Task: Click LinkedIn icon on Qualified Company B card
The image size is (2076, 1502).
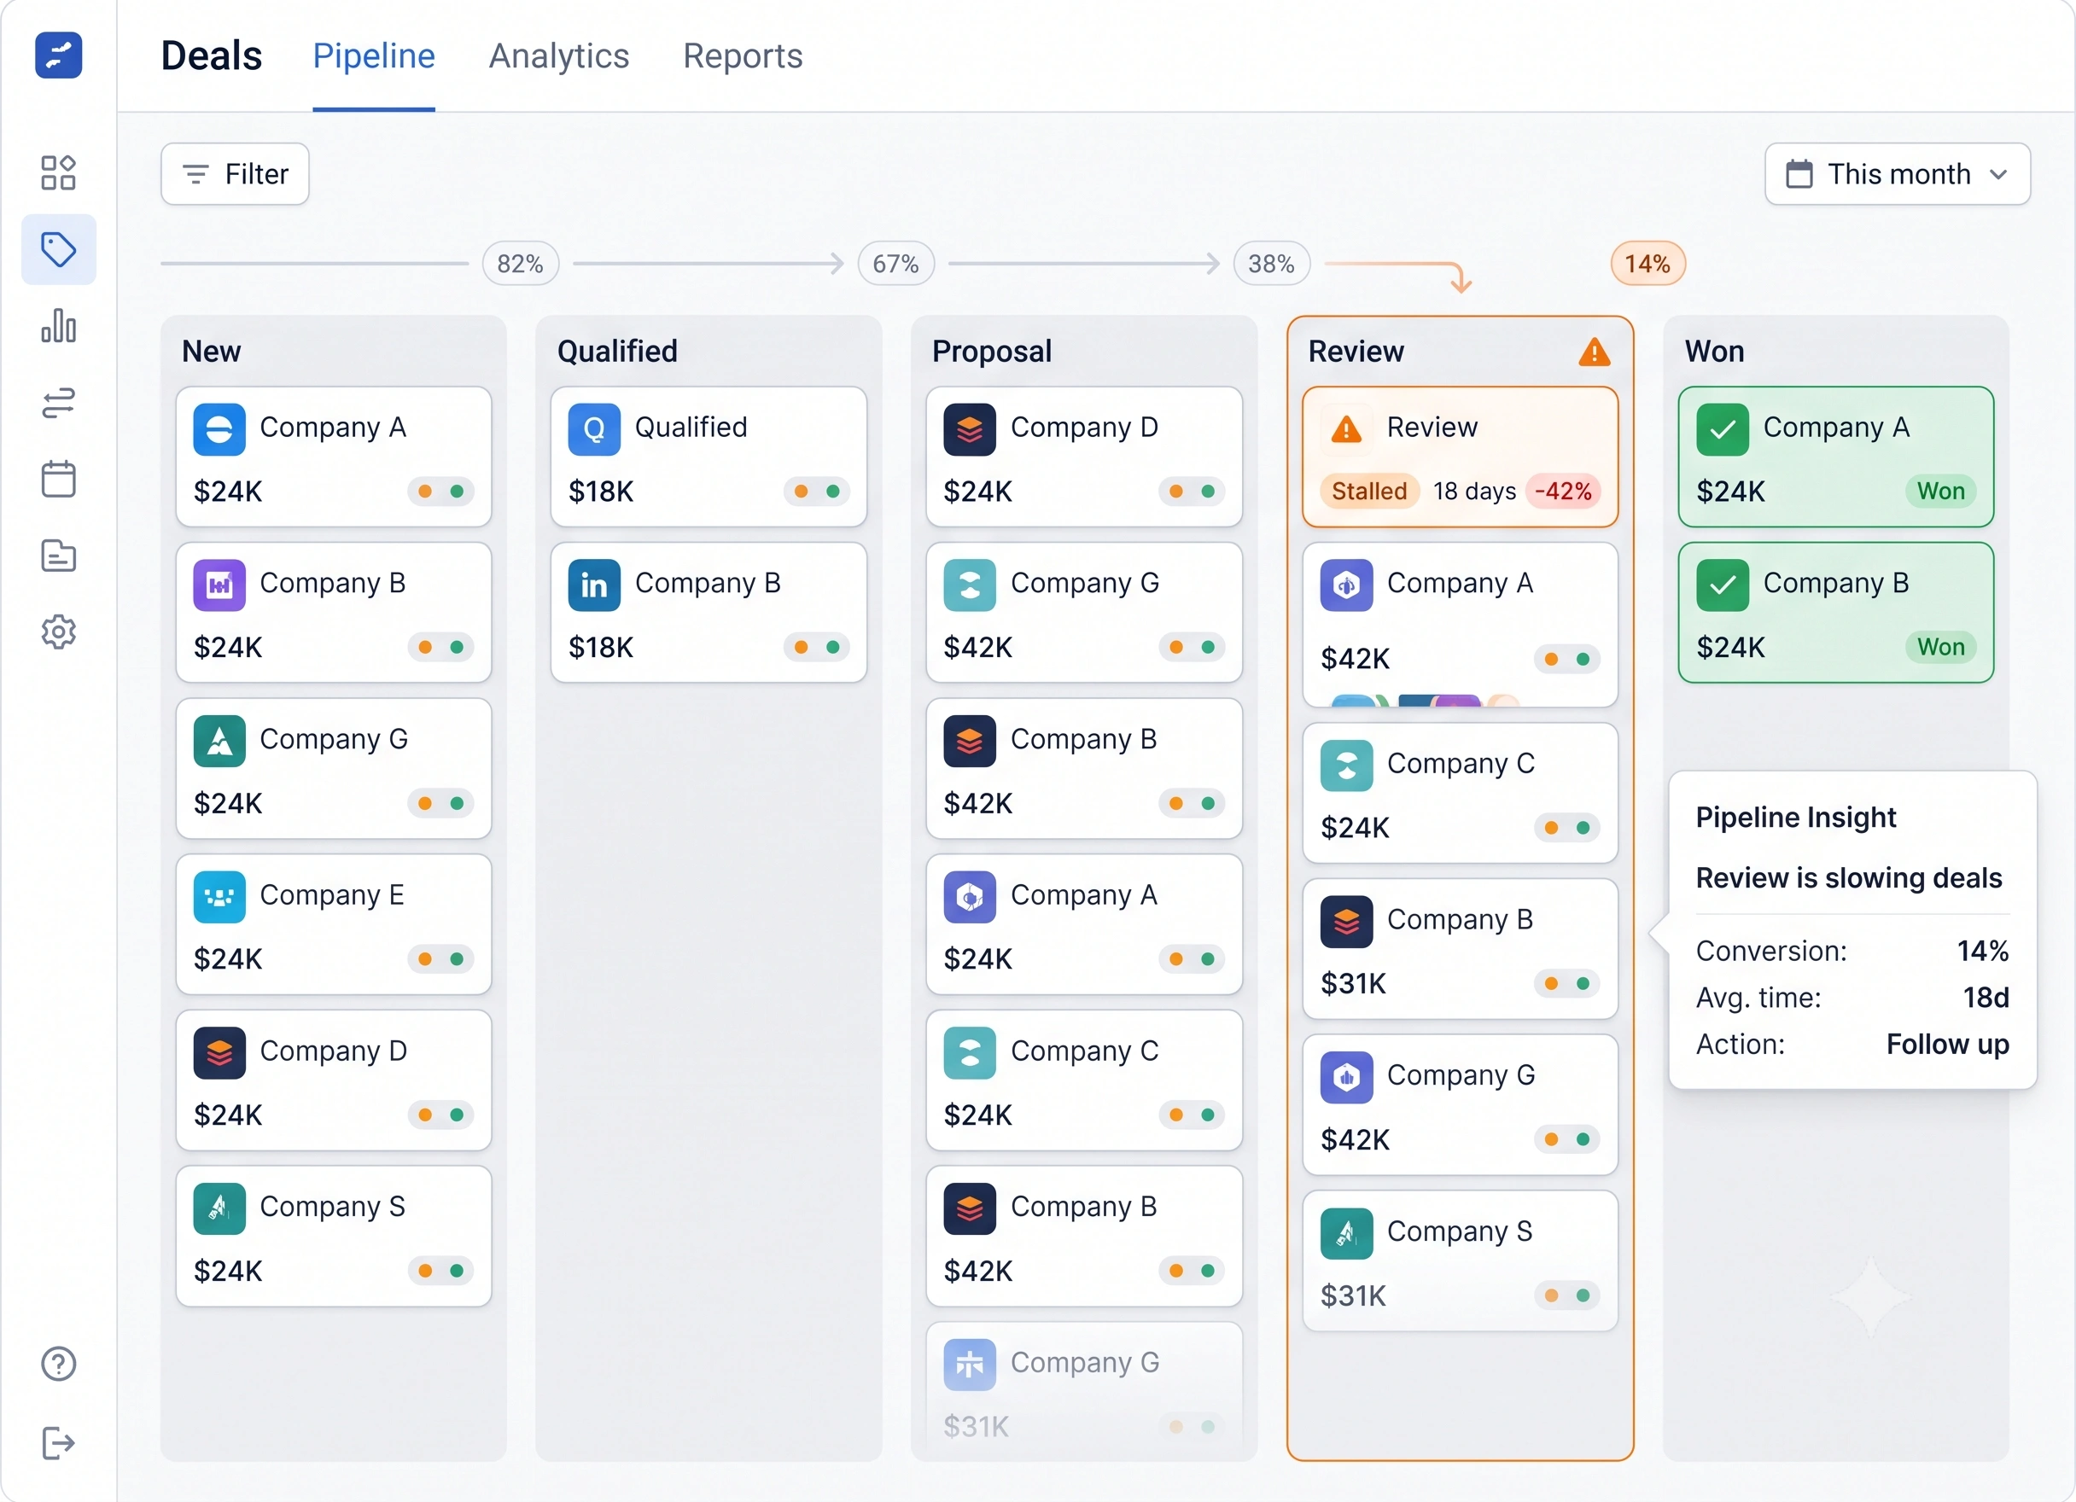Action: click(594, 585)
